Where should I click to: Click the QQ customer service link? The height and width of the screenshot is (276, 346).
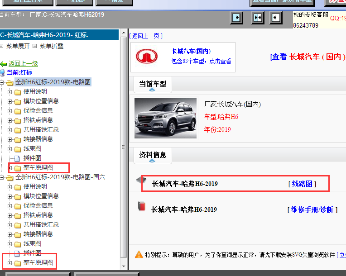coord(338,18)
